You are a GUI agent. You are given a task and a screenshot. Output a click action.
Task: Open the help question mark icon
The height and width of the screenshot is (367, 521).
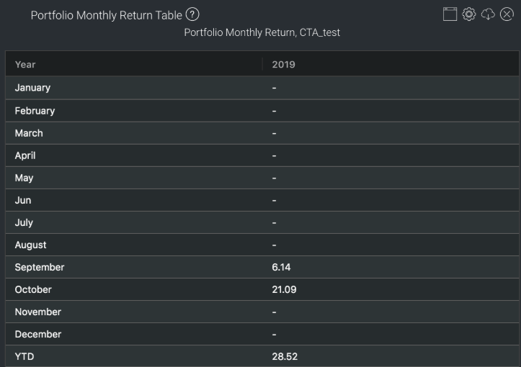click(x=192, y=14)
